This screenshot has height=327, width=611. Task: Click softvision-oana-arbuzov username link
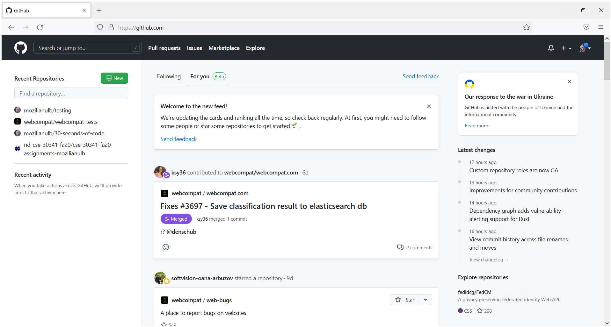pos(202,278)
